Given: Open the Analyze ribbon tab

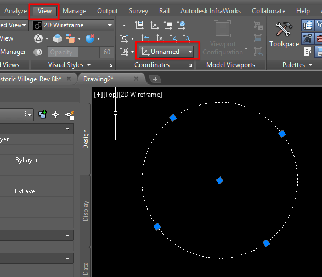Looking at the screenshot, I should coord(15,10).
